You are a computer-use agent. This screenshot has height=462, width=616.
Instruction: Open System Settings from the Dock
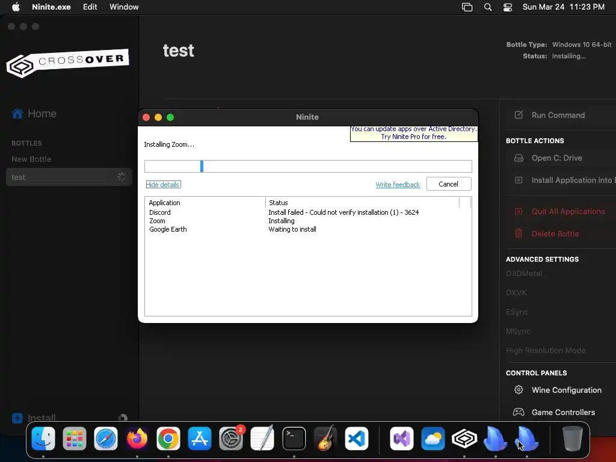(x=231, y=439)
